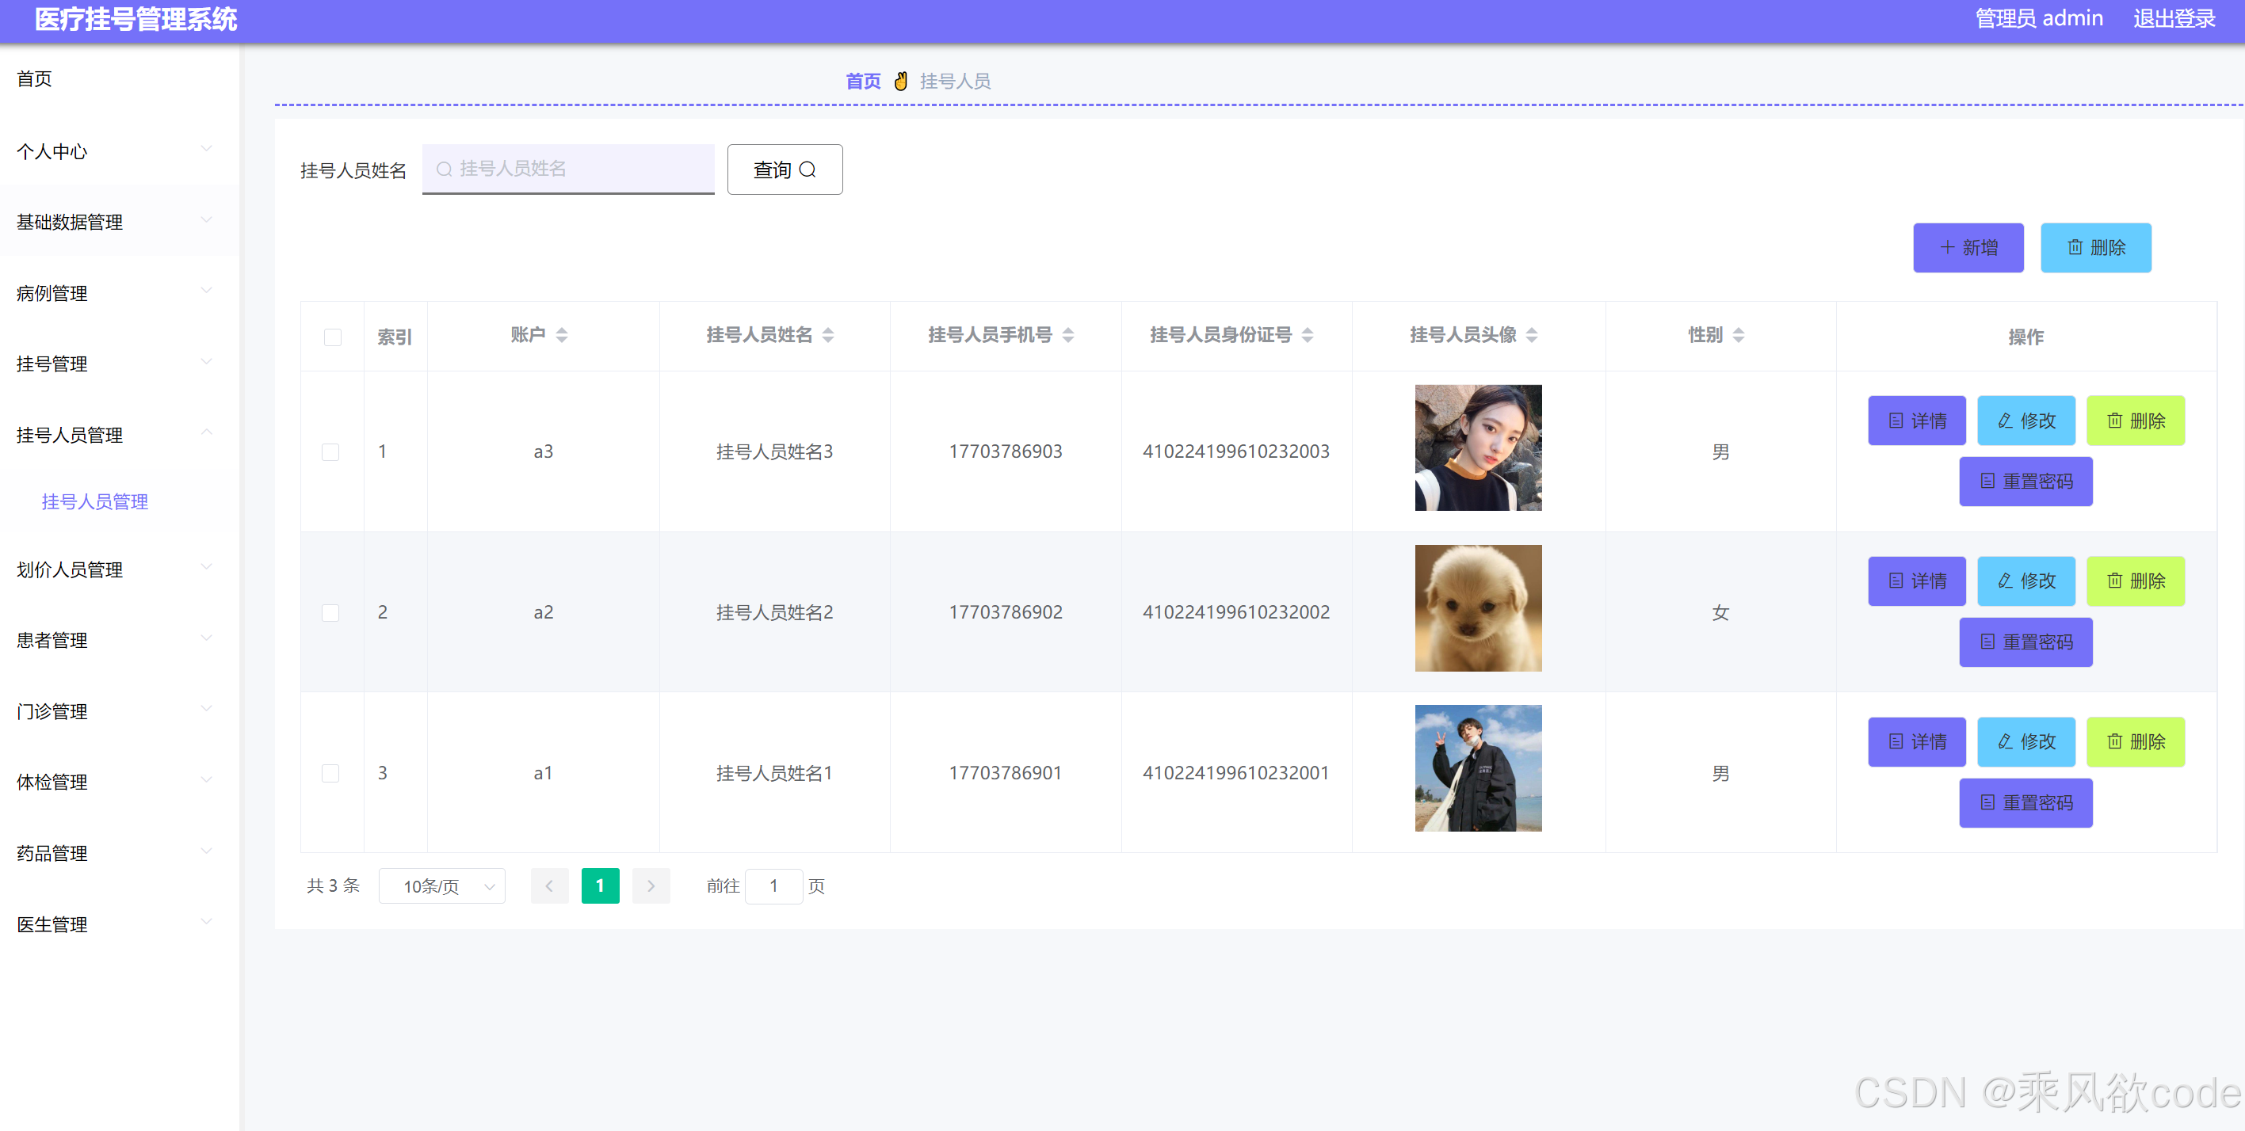Click the previous page arrow in pagination

point(549,886)
